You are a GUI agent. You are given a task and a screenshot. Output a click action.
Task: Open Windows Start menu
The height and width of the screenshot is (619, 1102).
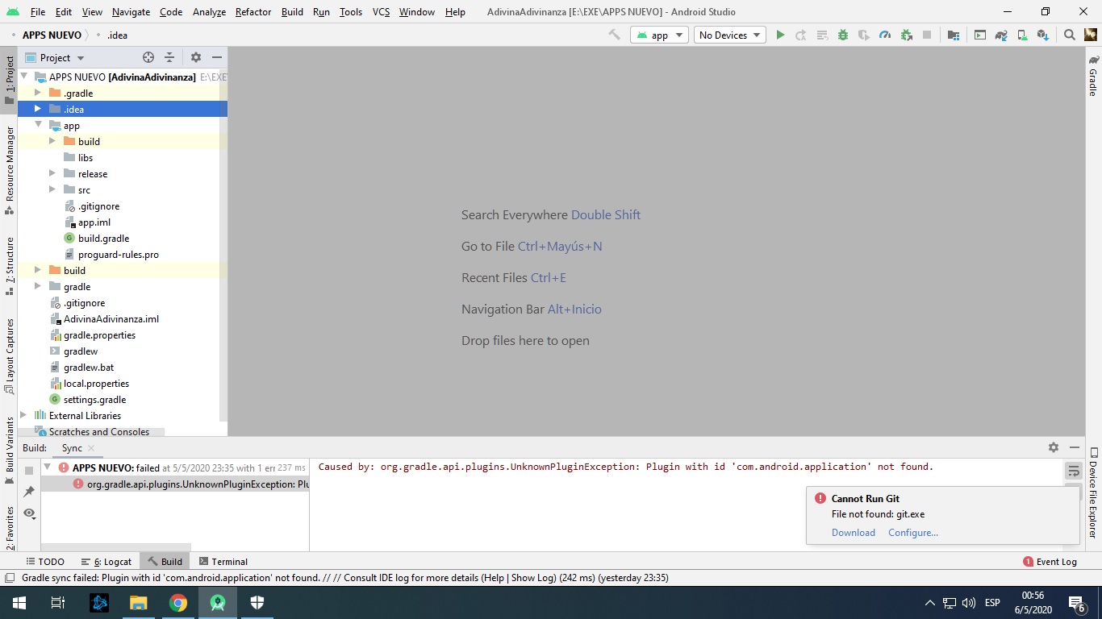pyautogui.click(x=19, y=602)
